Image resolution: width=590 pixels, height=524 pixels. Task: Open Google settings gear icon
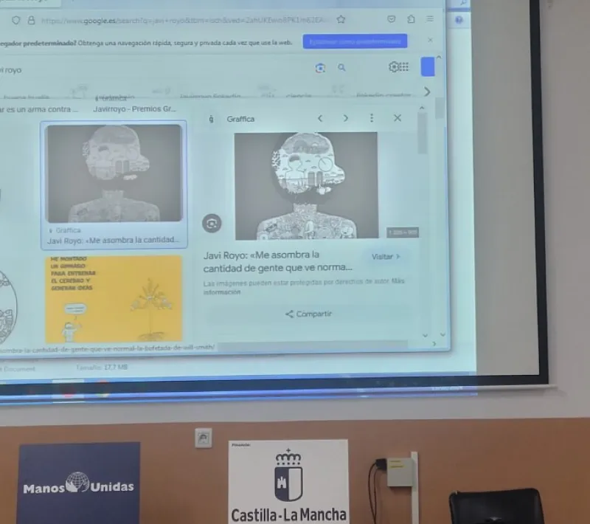[394, 66]
